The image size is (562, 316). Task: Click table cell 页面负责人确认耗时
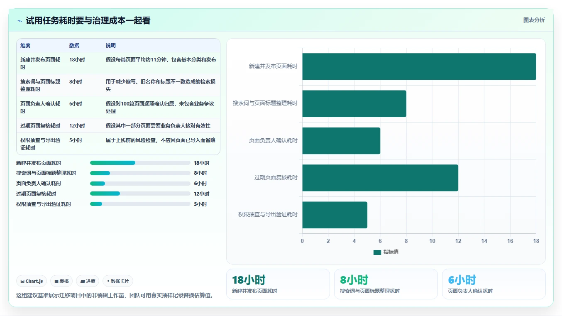[40, 108]
